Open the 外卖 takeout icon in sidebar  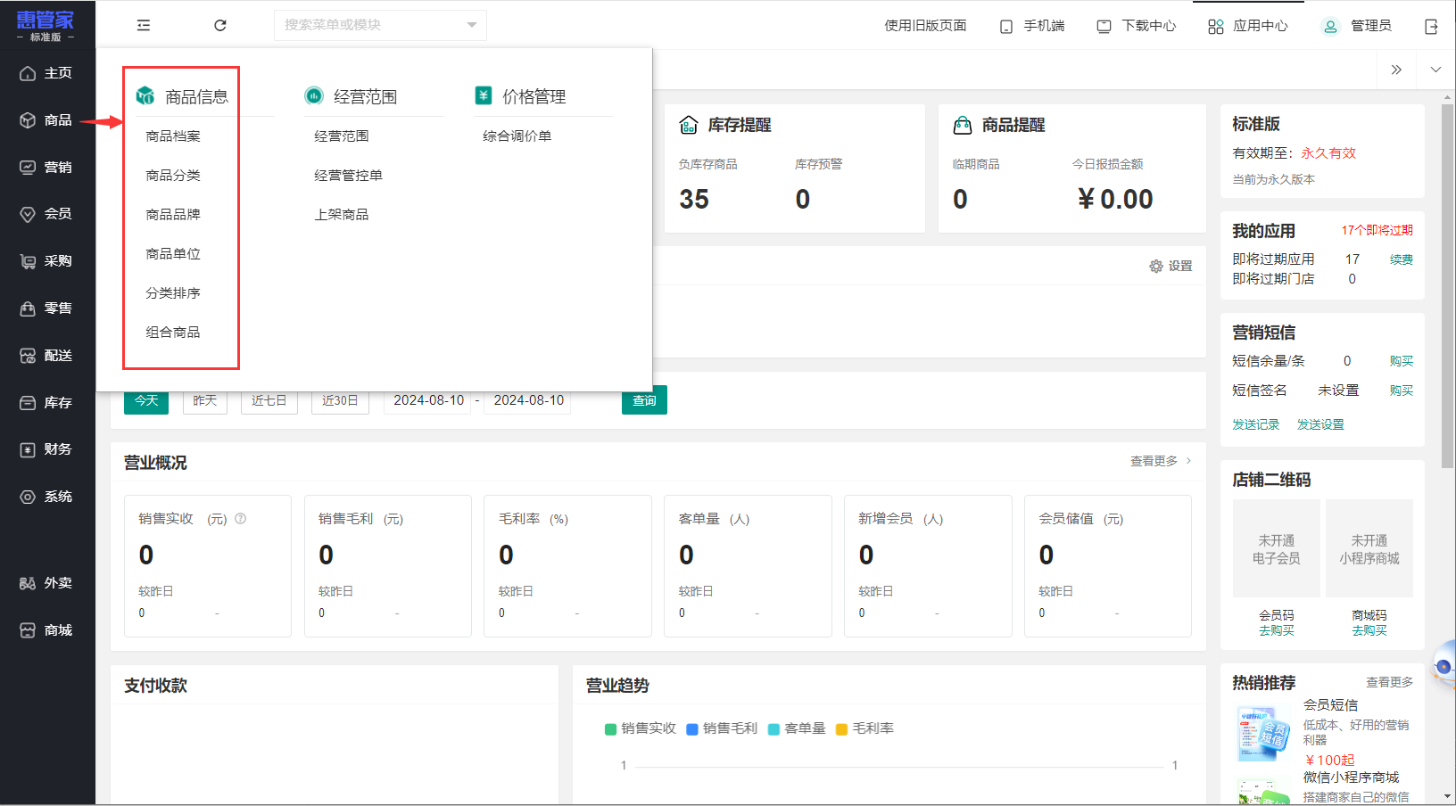tap(28, 583)
